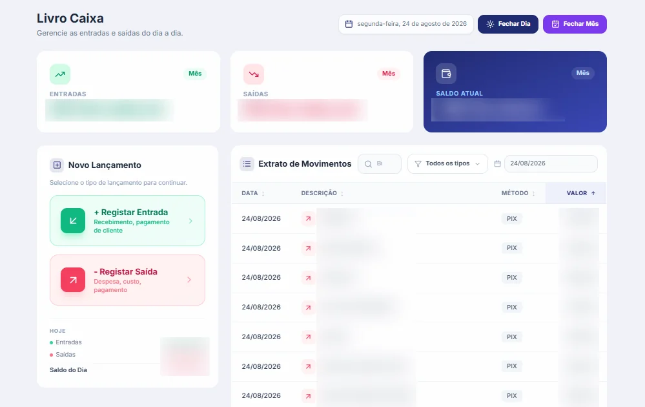Click the 24/08/2026 date filter field
645x407 pixels.
coord(551,163)
